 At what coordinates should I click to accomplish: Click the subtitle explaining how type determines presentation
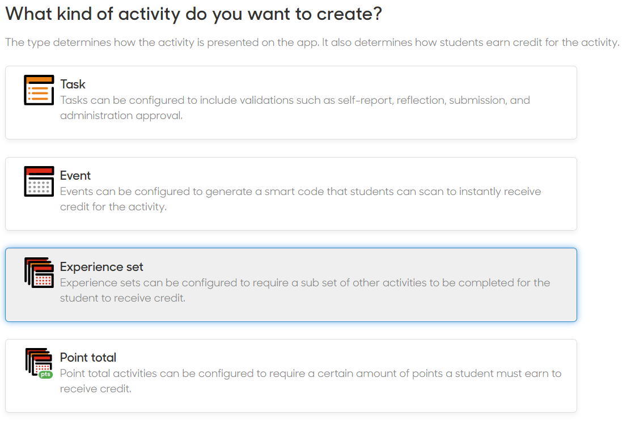(x=312, y=43)
